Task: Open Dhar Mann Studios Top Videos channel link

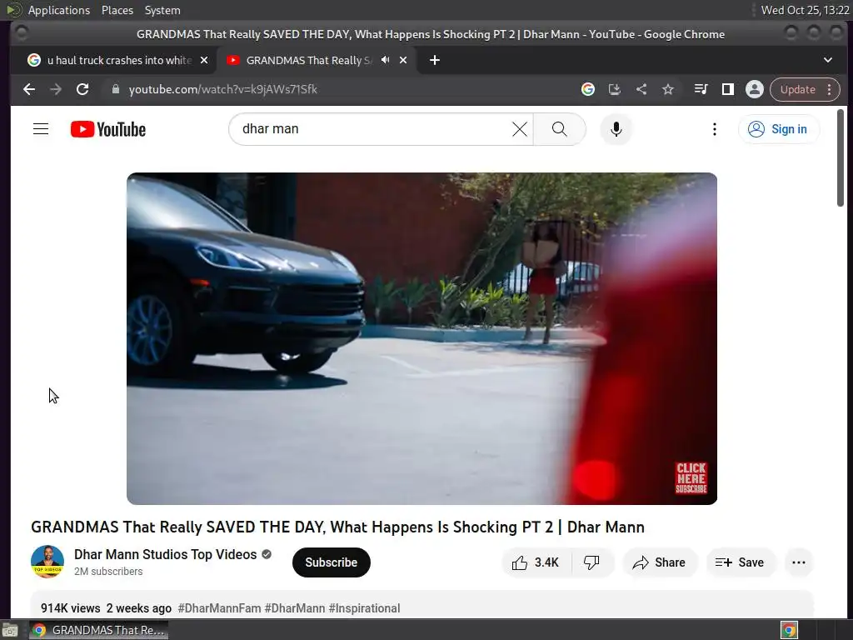Action: (166, 554)
